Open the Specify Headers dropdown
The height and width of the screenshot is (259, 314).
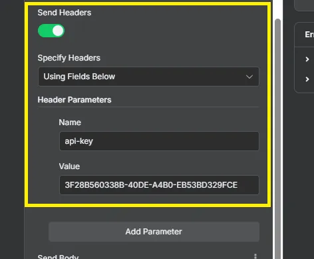pos(148,77)
